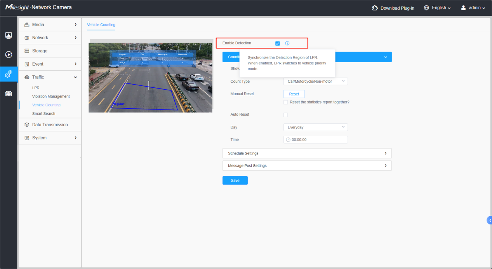492x269 pixels.
Task: Click the blue side panel collapse arrow
Action: coord(489,220)
